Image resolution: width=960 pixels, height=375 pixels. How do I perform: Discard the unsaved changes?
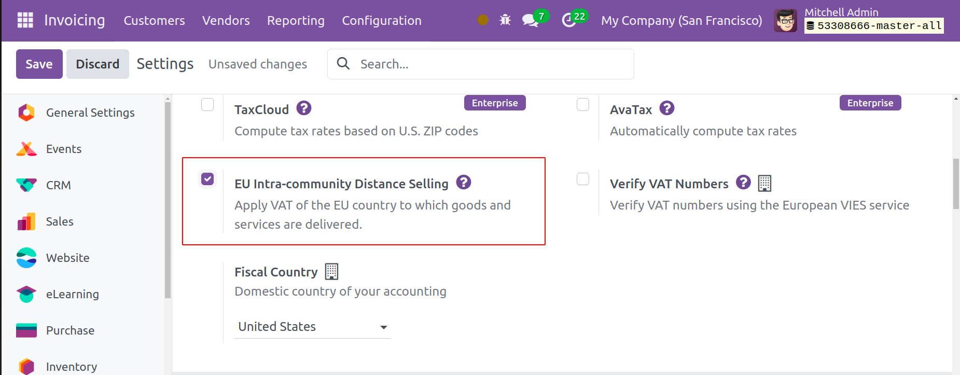click(x=98, y=64)
